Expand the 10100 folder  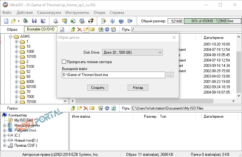pos(17,57)
